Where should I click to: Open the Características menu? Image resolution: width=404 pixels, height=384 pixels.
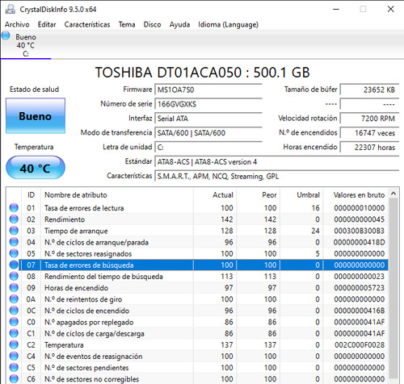tap(87, 24)
